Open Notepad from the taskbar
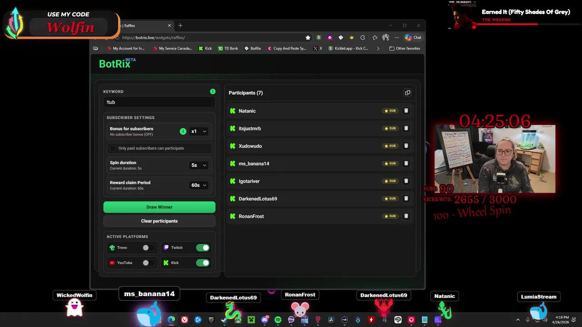 (424, 320)
